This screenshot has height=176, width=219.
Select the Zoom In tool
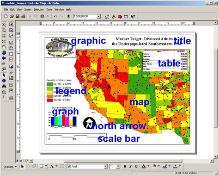(x=4, y=25)
